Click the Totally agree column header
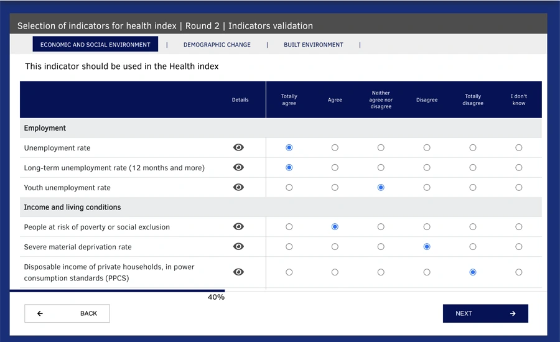Viewport: 560px width, 342px height. (x=289, y=99)
